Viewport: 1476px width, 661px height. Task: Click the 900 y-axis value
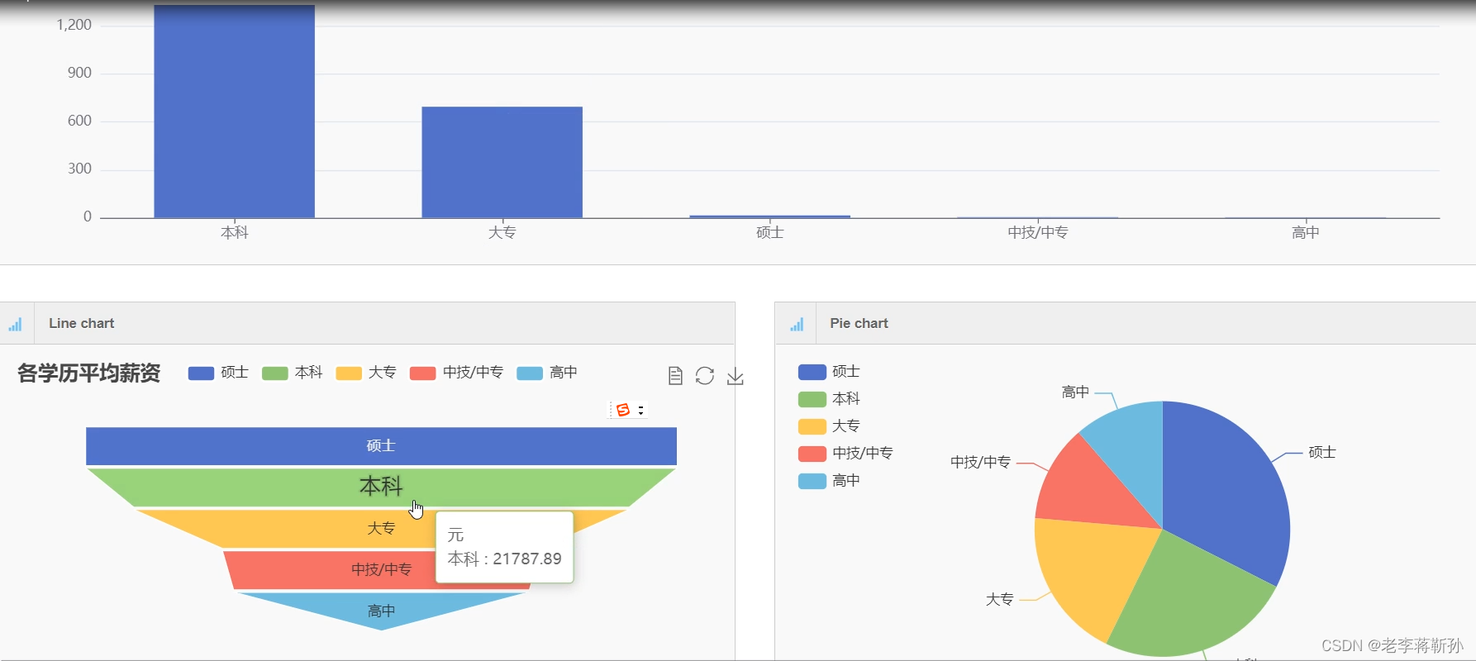pyautogui.click(x=80, y=73)
